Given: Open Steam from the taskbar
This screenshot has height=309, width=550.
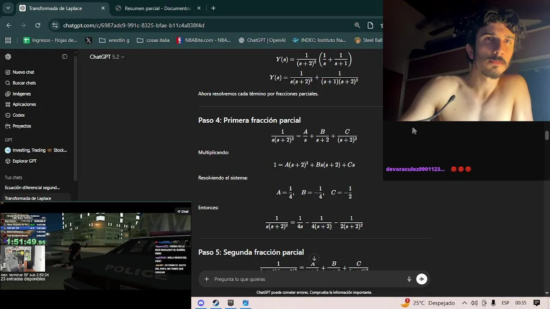Looking at the screenshot, I should coord(216,303).
